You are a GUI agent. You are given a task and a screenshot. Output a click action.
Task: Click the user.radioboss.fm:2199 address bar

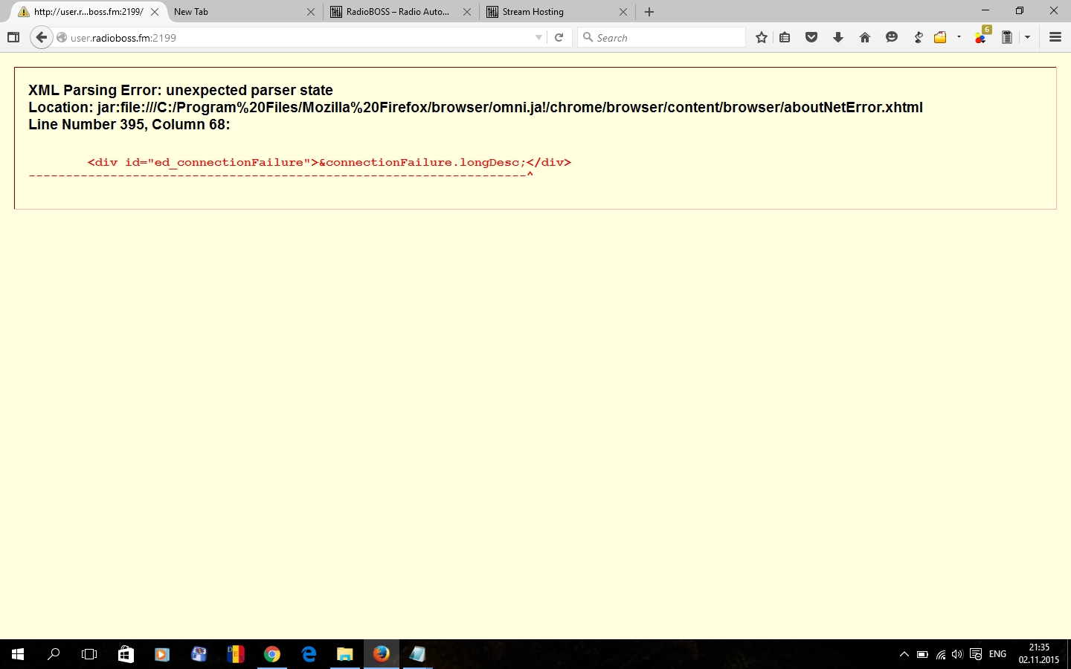point(297,38)
